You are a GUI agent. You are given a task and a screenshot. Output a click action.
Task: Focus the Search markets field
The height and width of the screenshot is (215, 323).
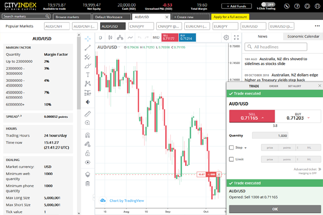pos(26,16)
